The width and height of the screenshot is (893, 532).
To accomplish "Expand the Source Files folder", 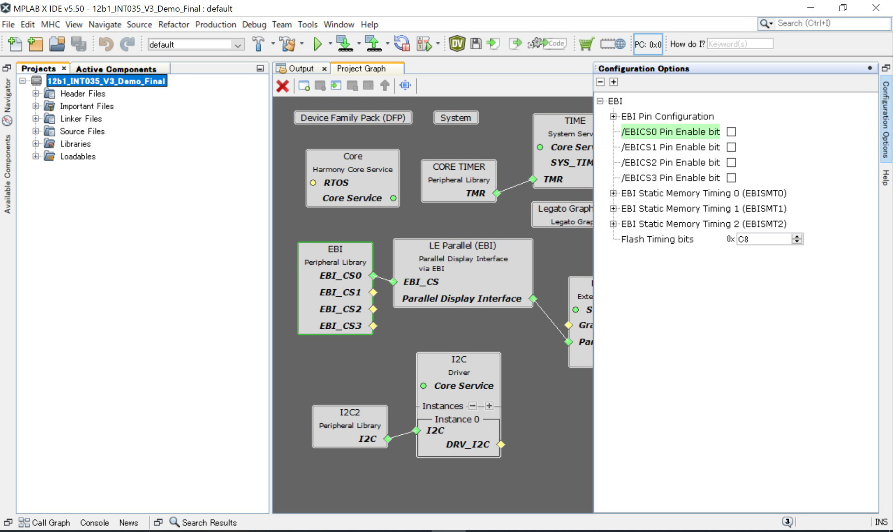I will (x=35, y=131).
